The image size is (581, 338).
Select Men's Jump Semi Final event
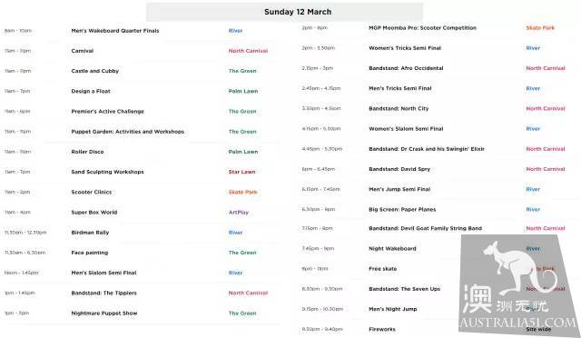[399, 189]
